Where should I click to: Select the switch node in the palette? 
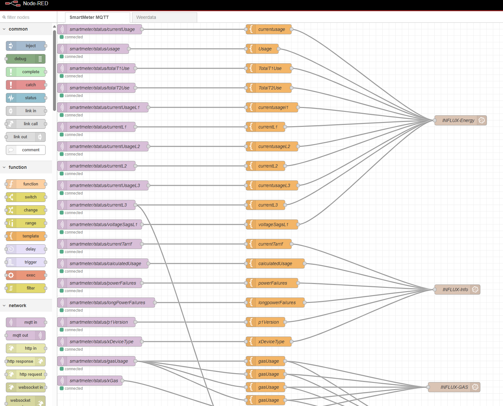[x=26, y=197]
